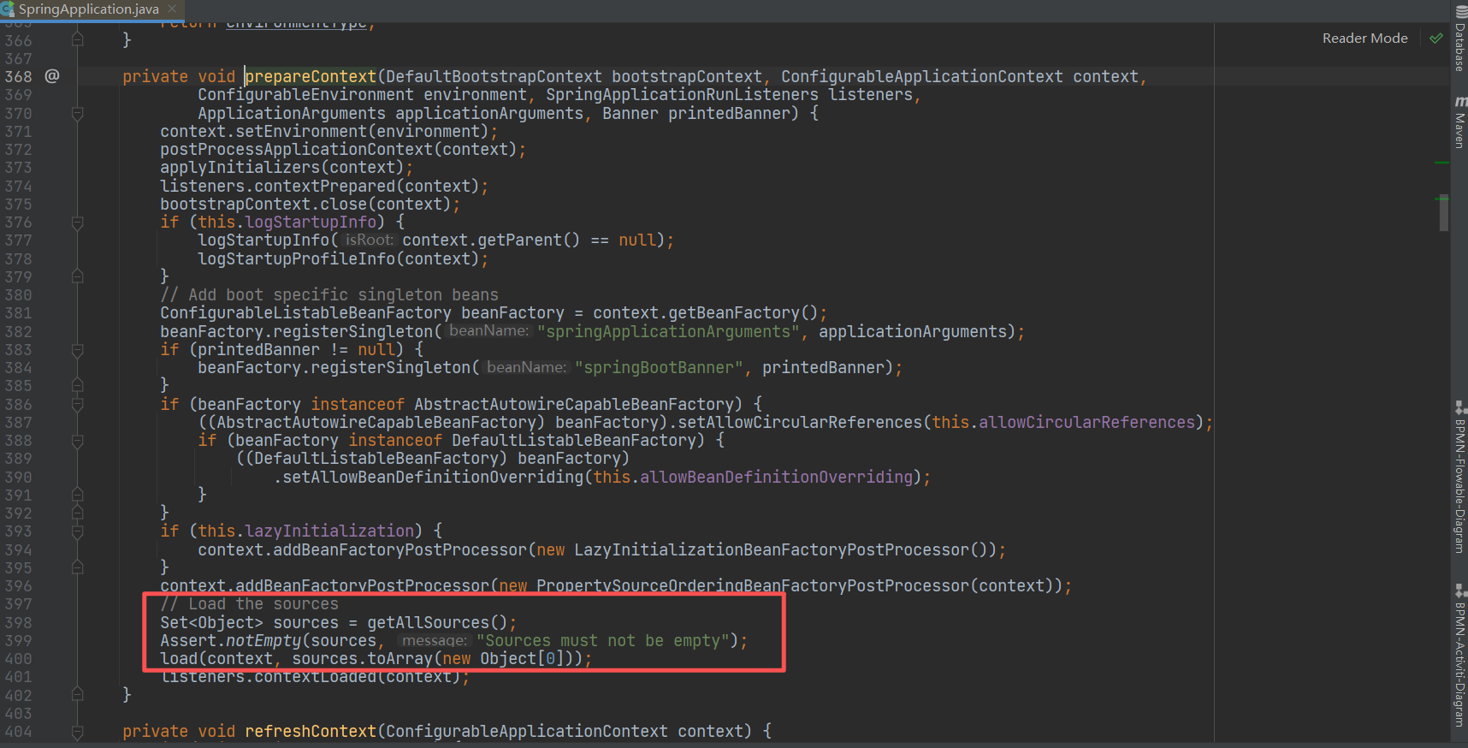Click DefaultBootstrapContext parameter type on line 368
The width and height of the screenshot is (1468, 748).
click(x=494, y=76)
